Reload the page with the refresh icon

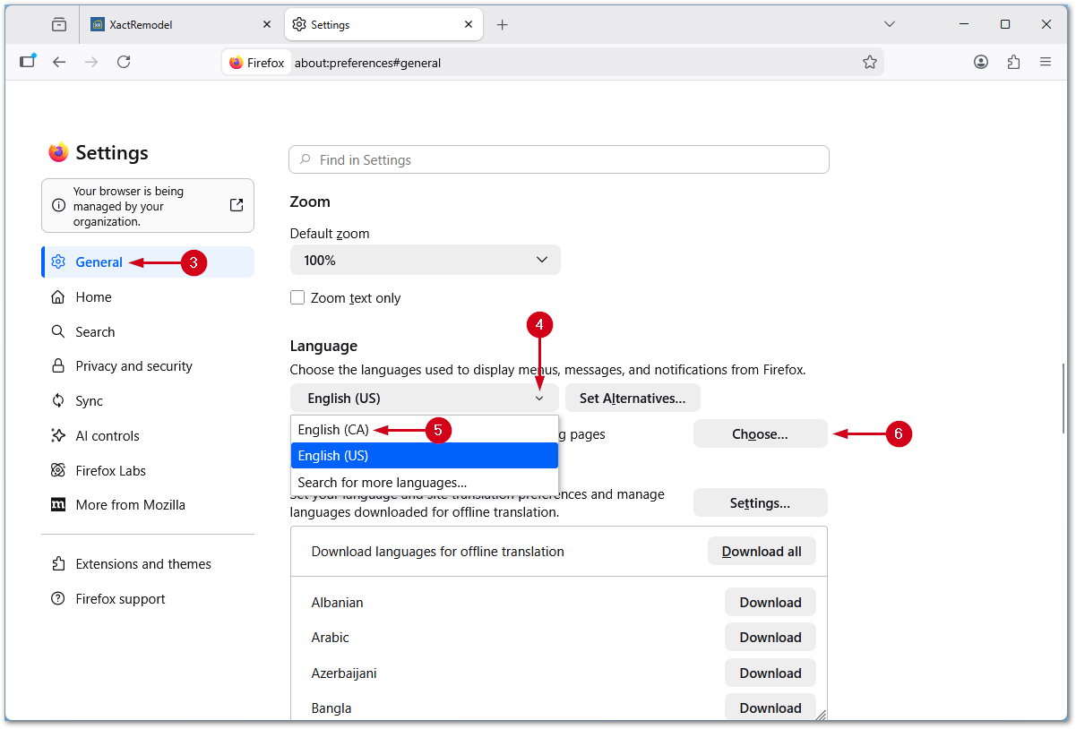click(x=124, y=62)
